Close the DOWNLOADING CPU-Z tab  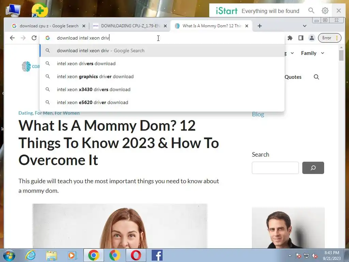point(165,26)
